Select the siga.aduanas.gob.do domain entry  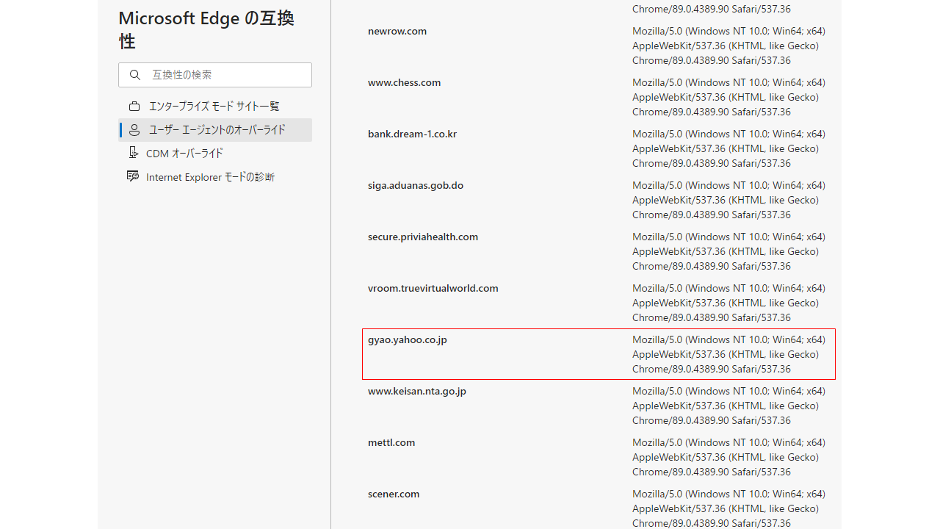[416, 186]
